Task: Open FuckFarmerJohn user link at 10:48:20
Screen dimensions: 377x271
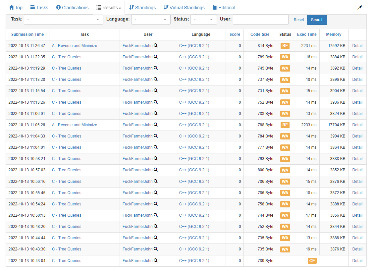Action: coord(137,227)
